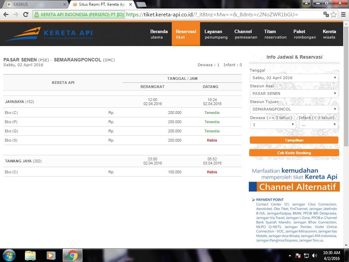Click the page vertical scrollbar thumb

coord(346,87)
